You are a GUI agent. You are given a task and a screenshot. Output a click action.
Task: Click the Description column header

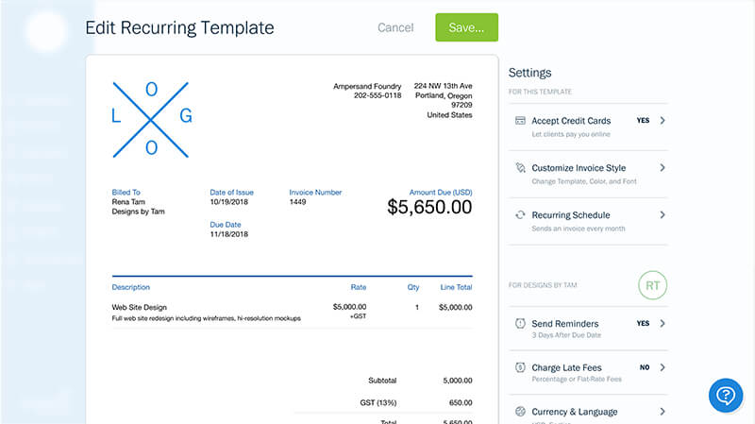pyautogui.click(x=131, y=287)
